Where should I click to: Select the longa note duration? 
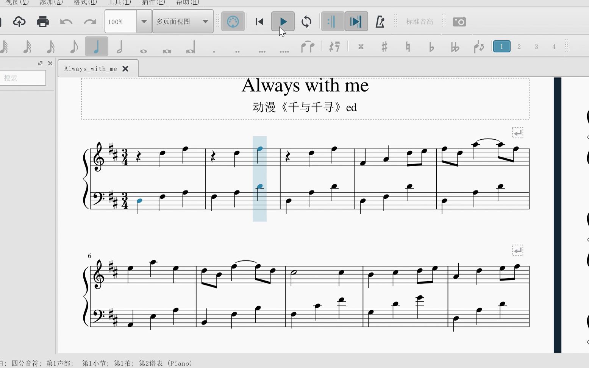pyautogui.click(x=190, y=47)
